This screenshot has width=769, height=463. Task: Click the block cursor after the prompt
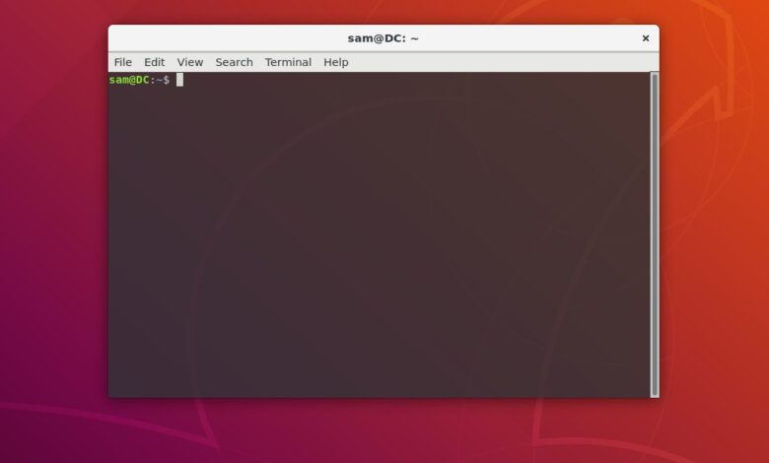click(x=179, y=80)
